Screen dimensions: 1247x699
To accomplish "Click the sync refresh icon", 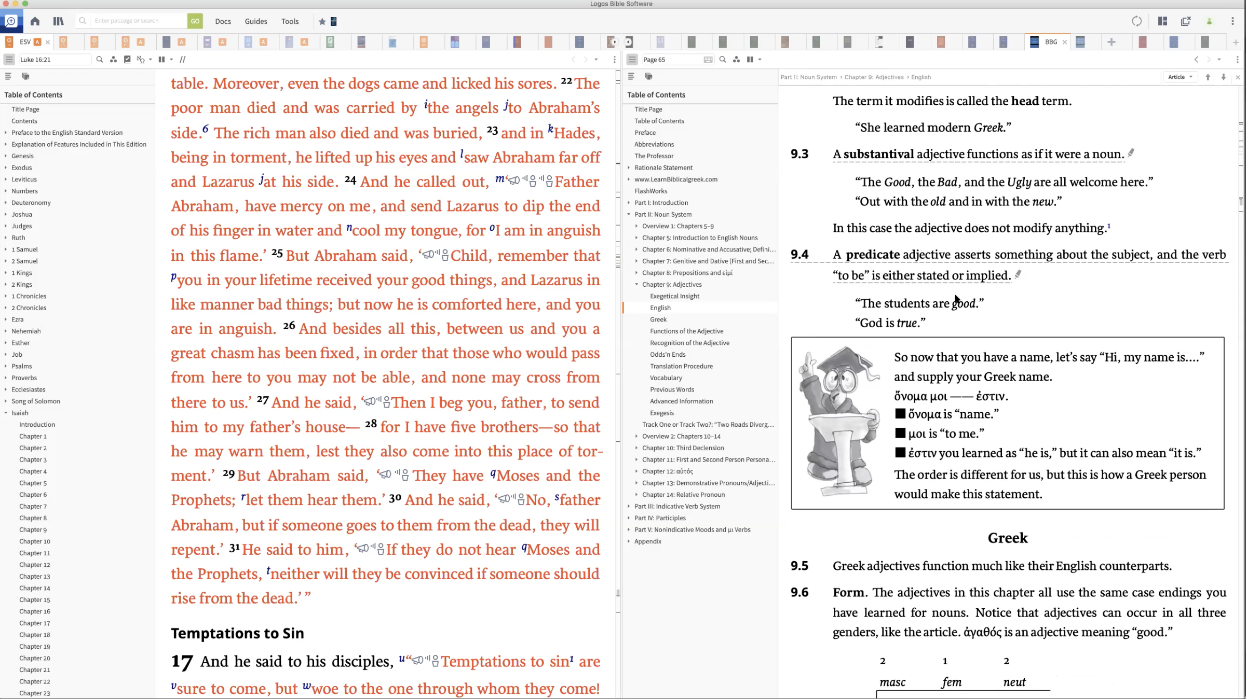I will tap(1136, 21).
